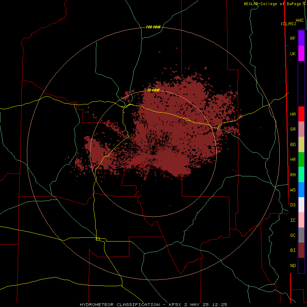Click the ND legend label
Screen dimensions: 307x307
[293, 266]
